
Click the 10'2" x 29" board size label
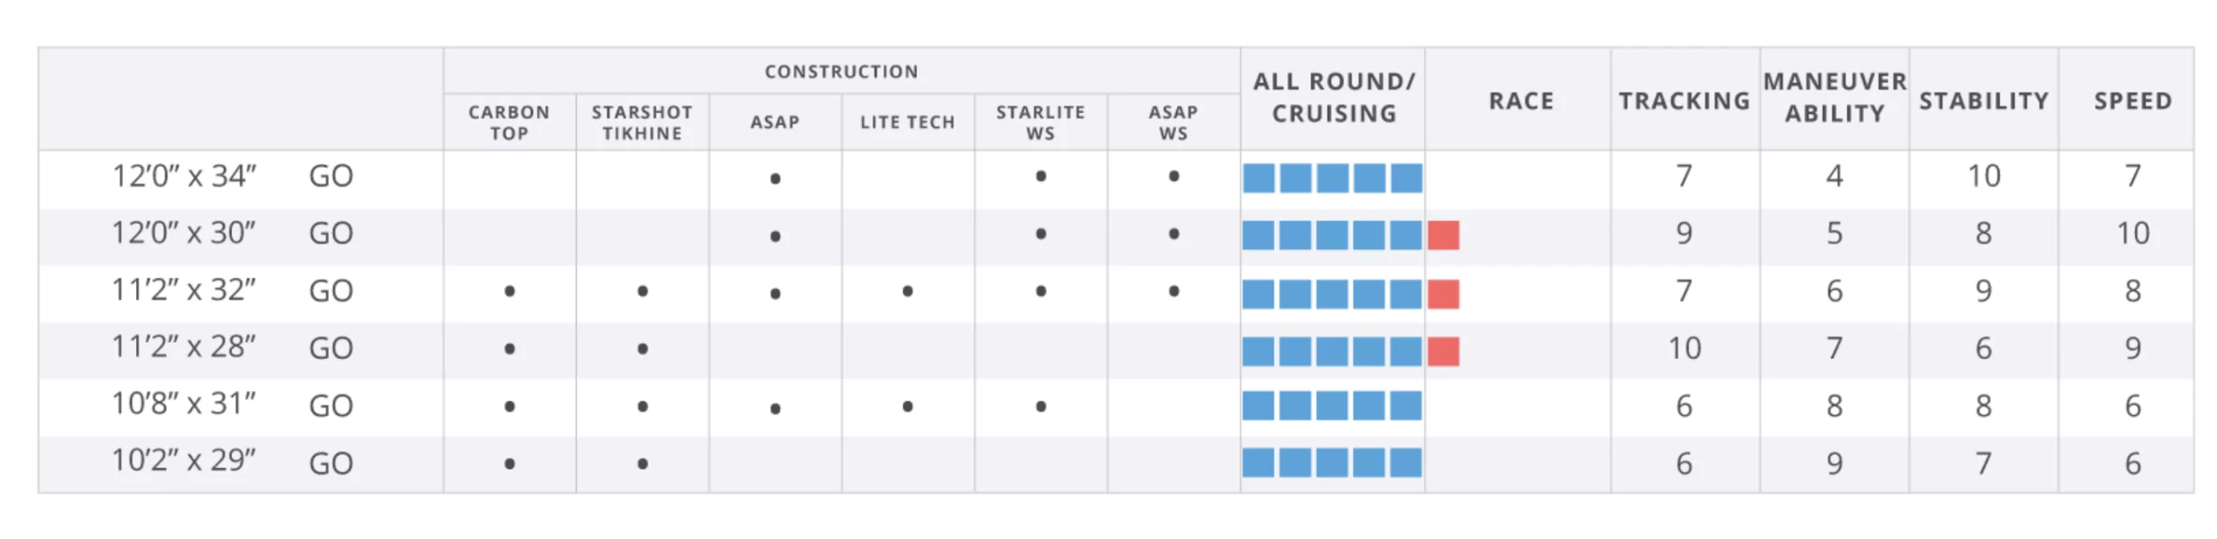point(184,461)
